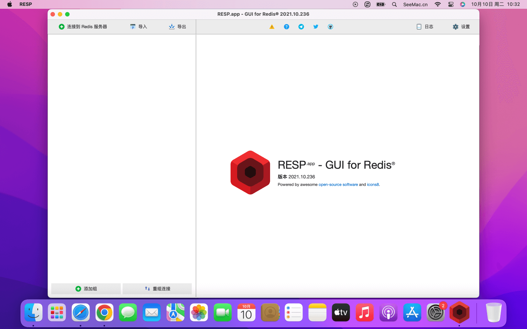The image size is (527, 329).
Task: Open the blue help question icon
Action: pos(287,27)
